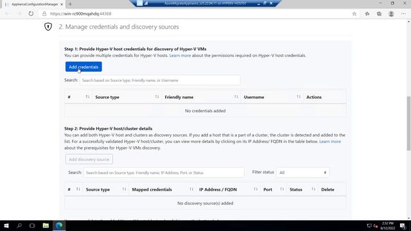Open the browser profile avatar
Screen dimensions: 411x231
click(391, 13)
